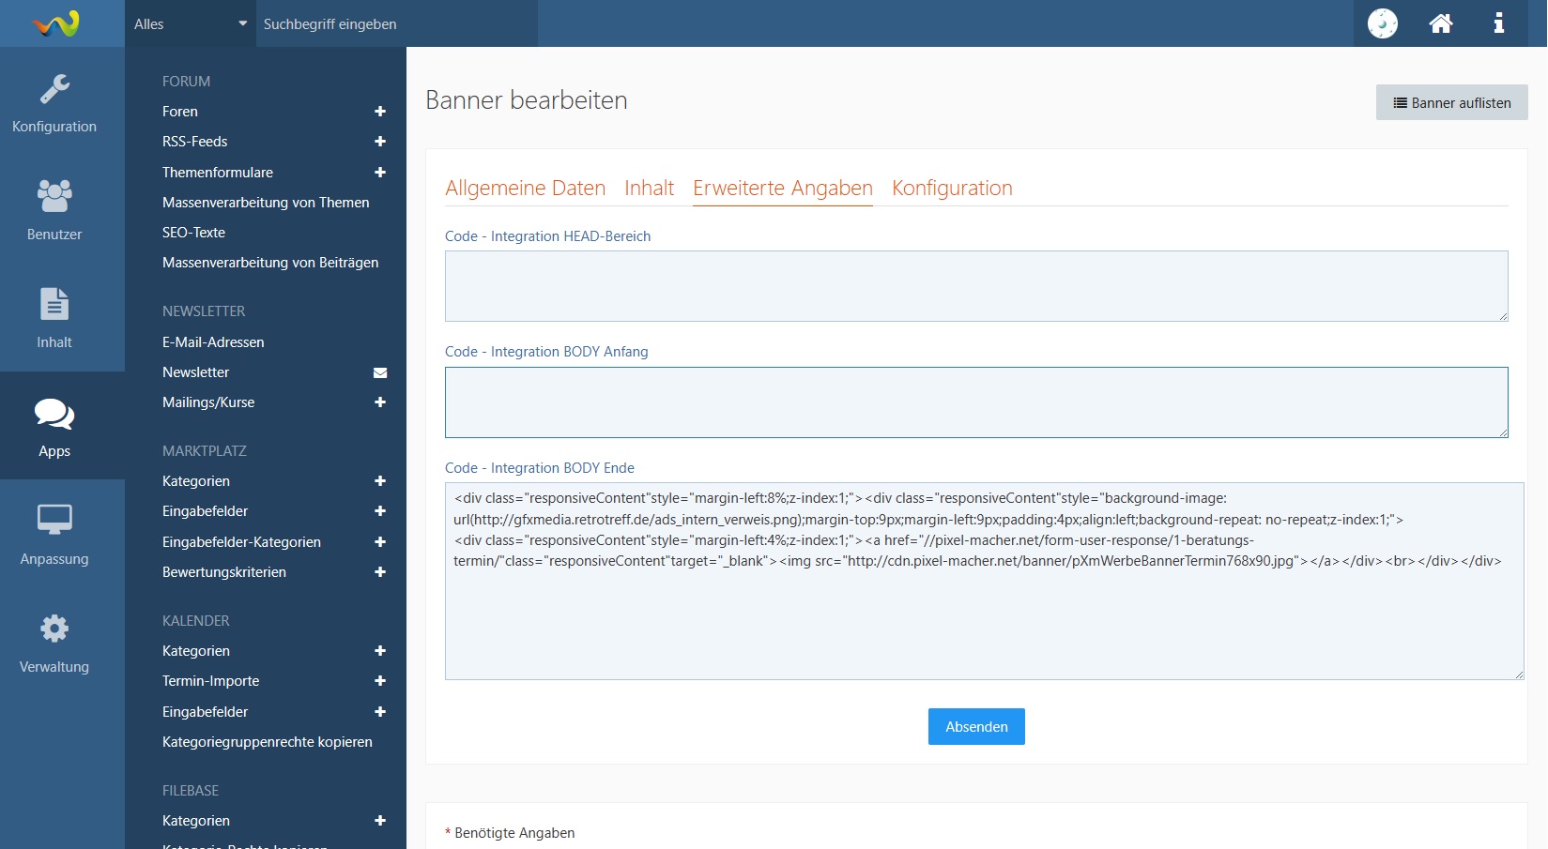Open Massenverarbeitung von Themen link
This screenshot has width=1548, height=849.
[266, 203]
